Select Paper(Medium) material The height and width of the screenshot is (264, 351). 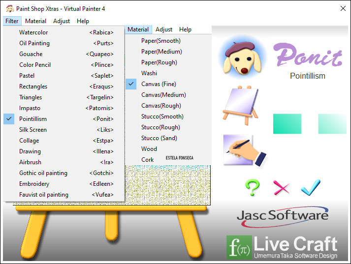click(x=168, y=52)
